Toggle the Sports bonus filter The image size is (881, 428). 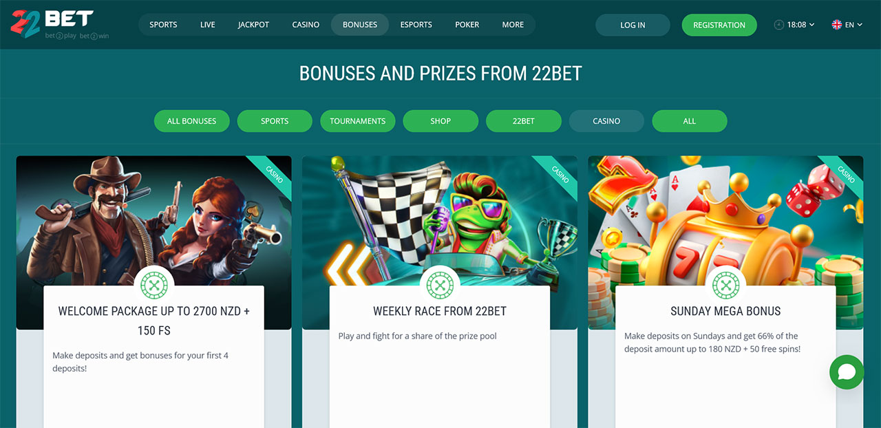[x=275, y=121]
